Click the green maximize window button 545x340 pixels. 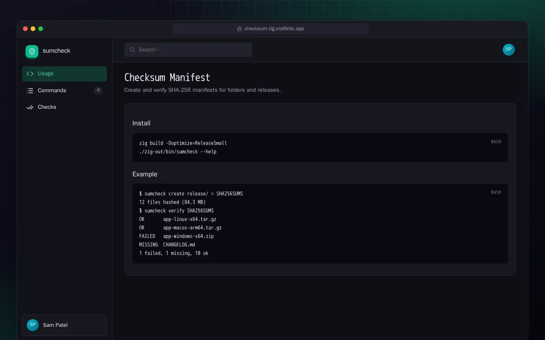(x=41, y=29)
